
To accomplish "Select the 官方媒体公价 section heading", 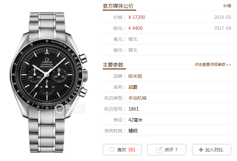I will coord(118,6).
